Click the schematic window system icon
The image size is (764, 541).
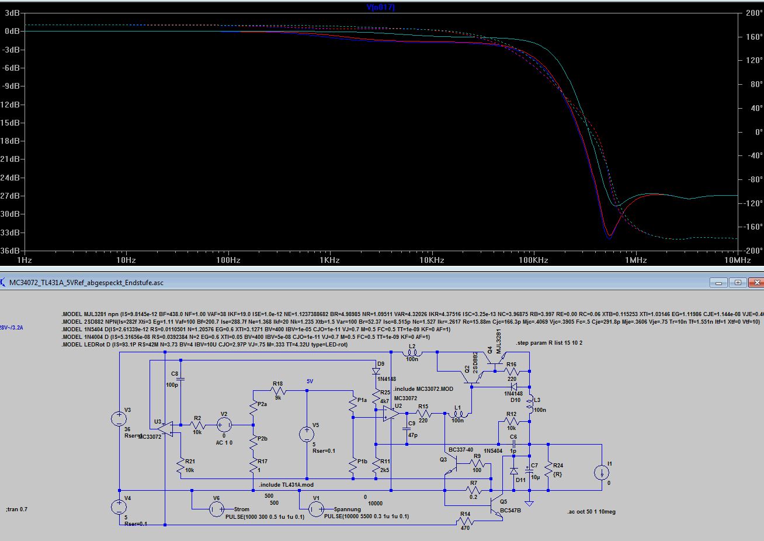pos(4,283)
